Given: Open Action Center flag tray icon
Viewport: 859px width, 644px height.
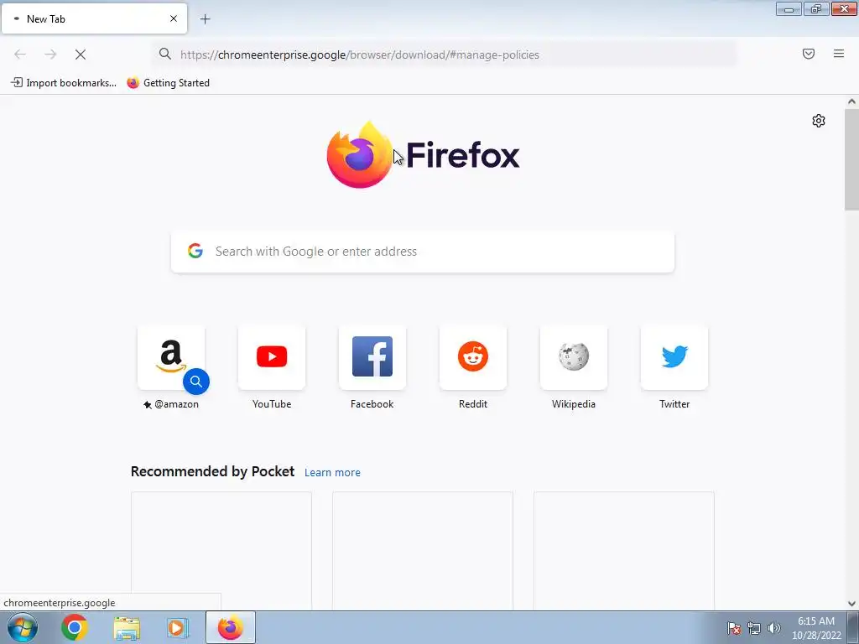Looking at the screenshot, I should click(x=734, y=628).
